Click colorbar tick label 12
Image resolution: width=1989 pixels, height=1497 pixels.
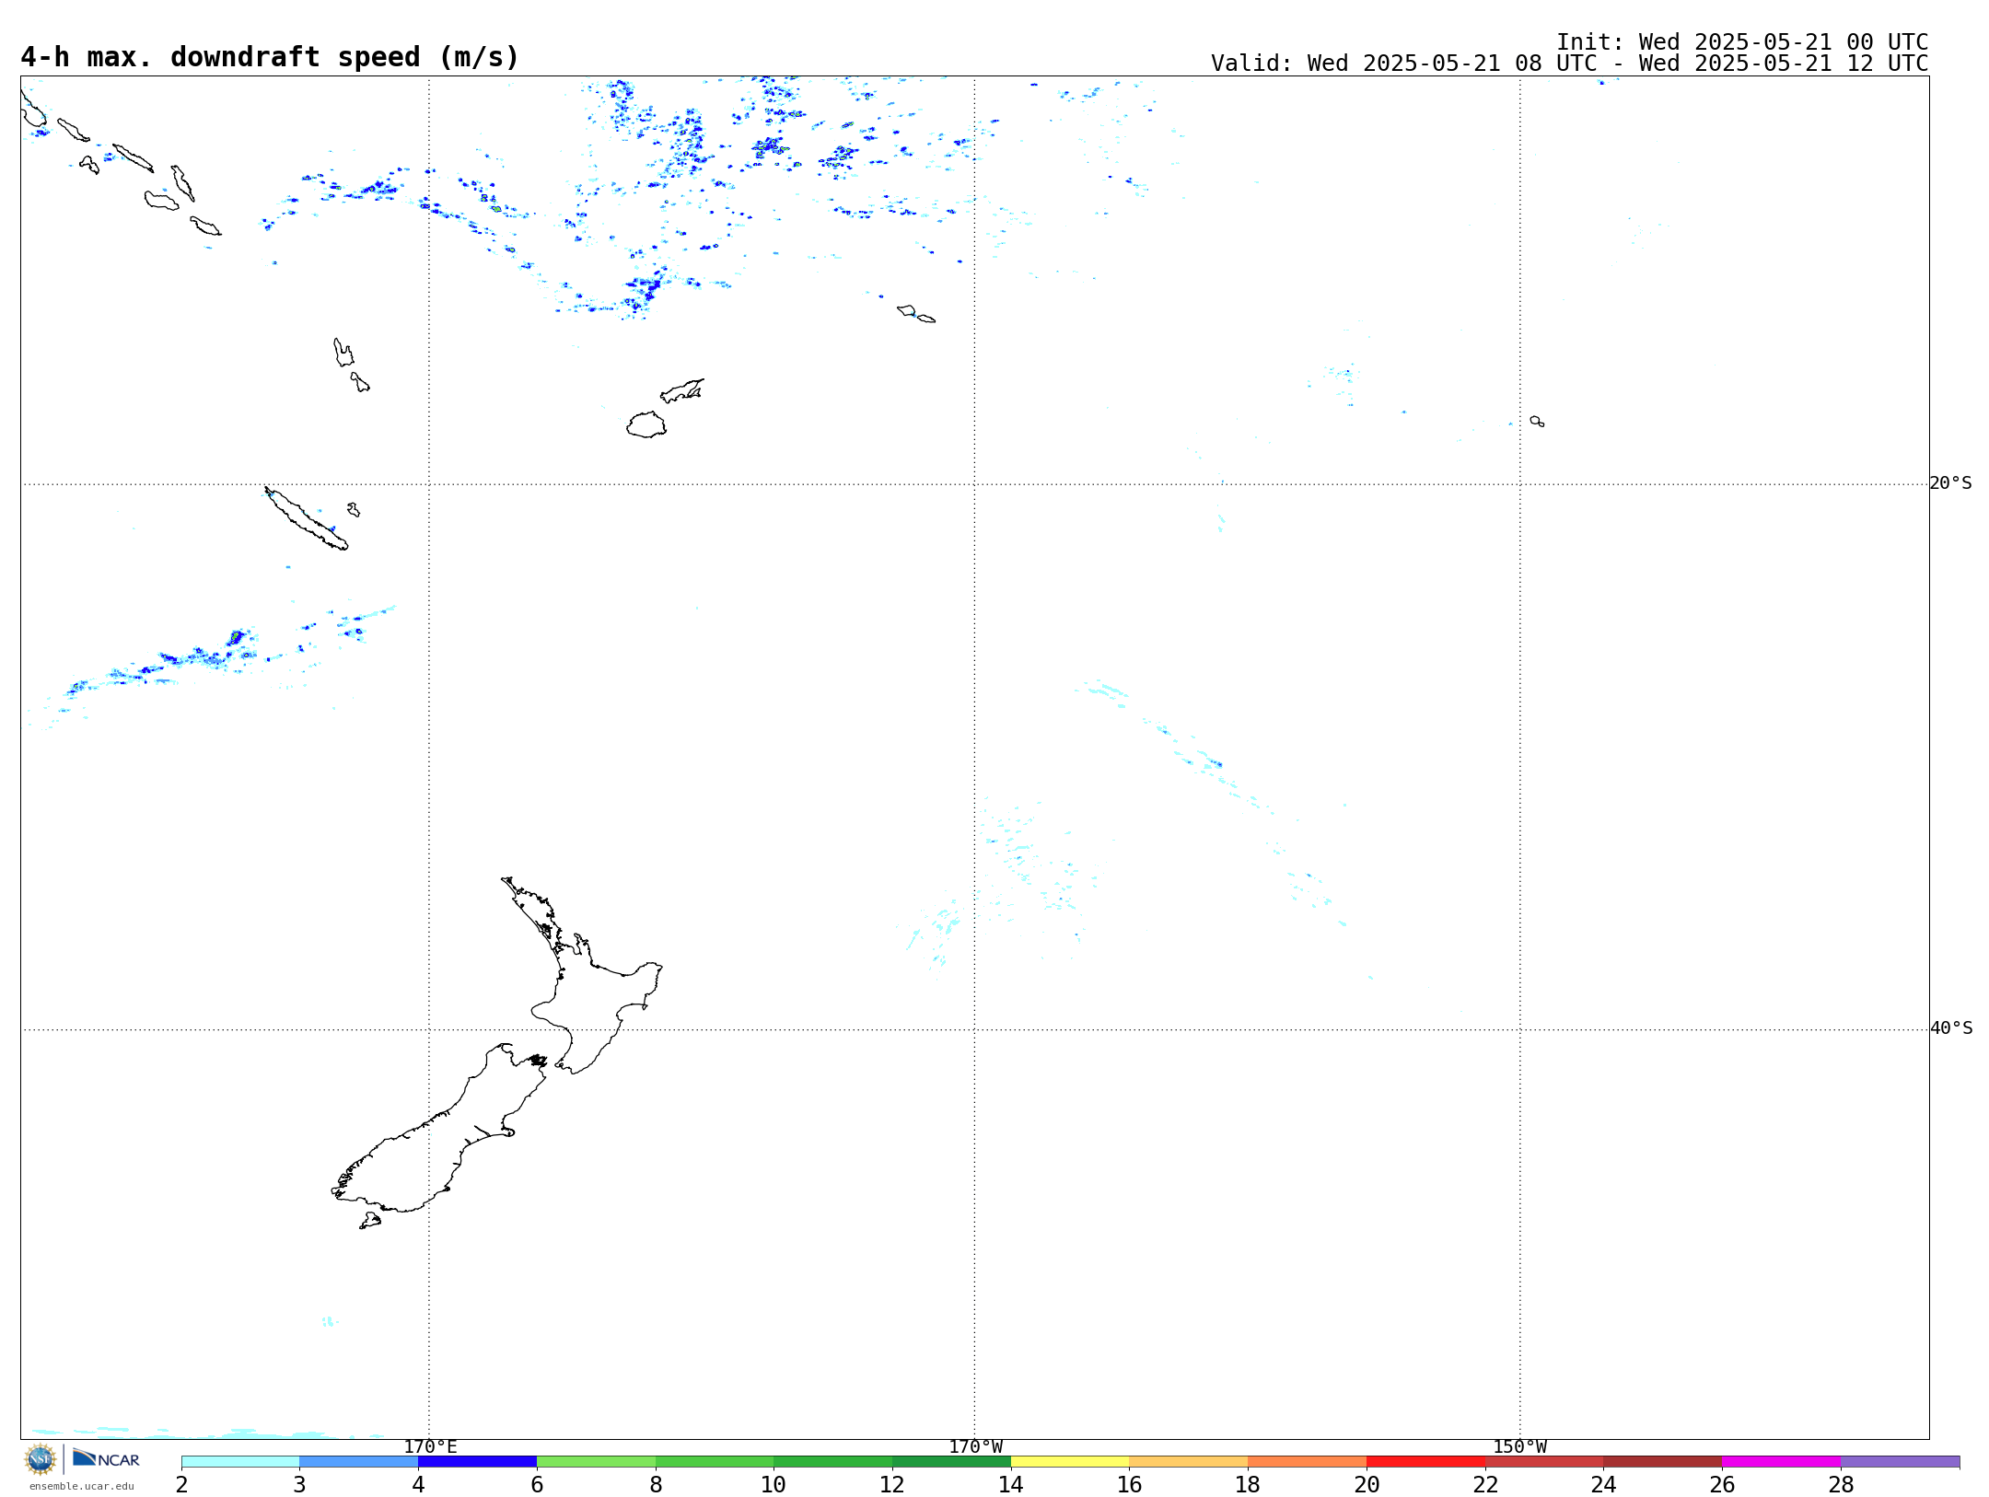click(x=892, y=1485)
